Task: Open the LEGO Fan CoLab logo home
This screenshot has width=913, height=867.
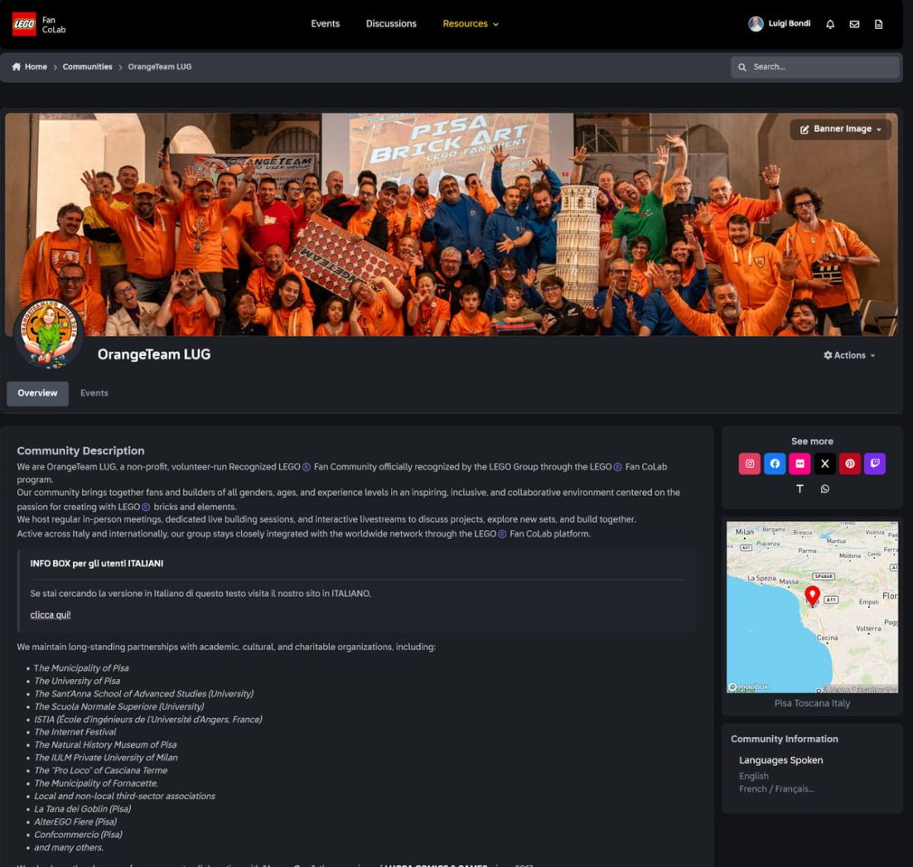Action: pyautogui.click(x=39, y=24)
